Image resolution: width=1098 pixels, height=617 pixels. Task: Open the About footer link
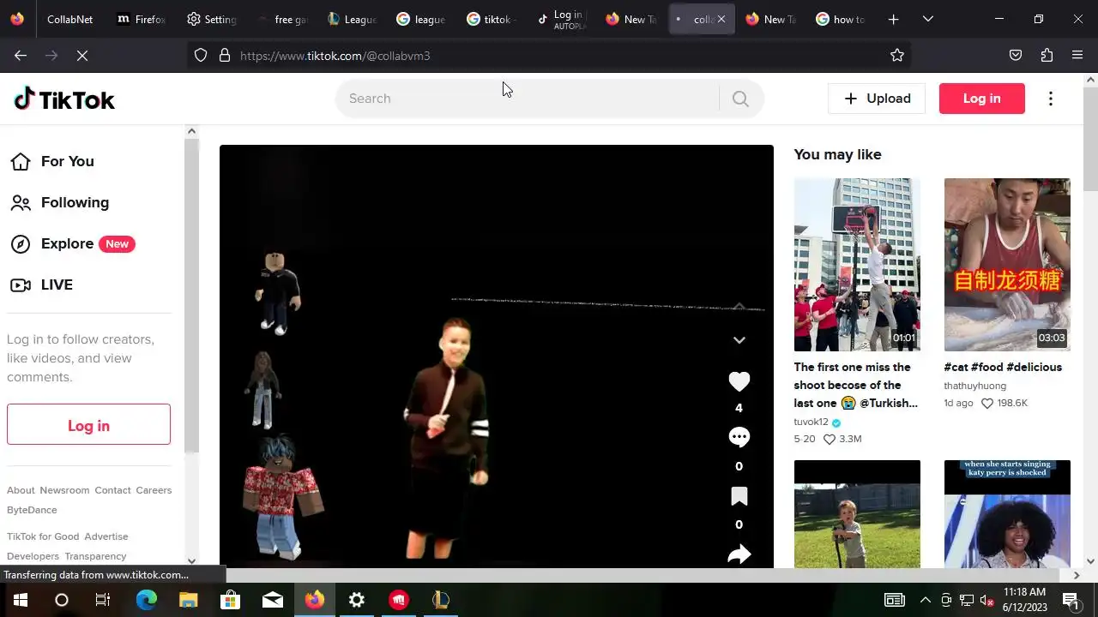point(21,490)
